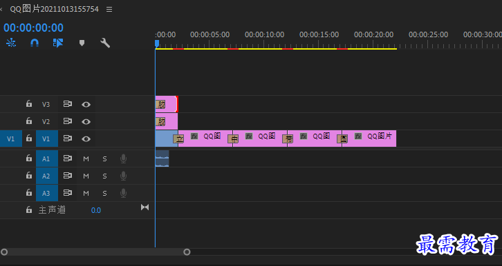Screen dimensions: 502x266
Task: Toggle V1 source patching indicator
Action: click(11, 139)
